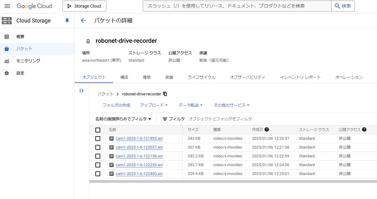Click the モニタリング chart sidebar icon
377x199 pixels.
pyautogui.click(x=7, y=61)
